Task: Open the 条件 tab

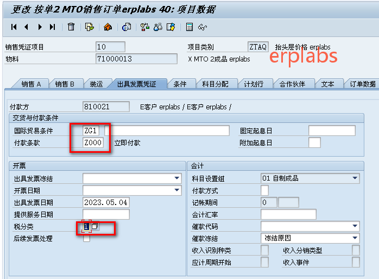Action: 180,84
